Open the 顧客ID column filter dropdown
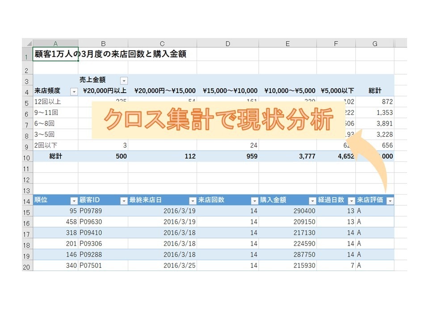Viewport: 429px width, 322px height. (x=124, y=201)
